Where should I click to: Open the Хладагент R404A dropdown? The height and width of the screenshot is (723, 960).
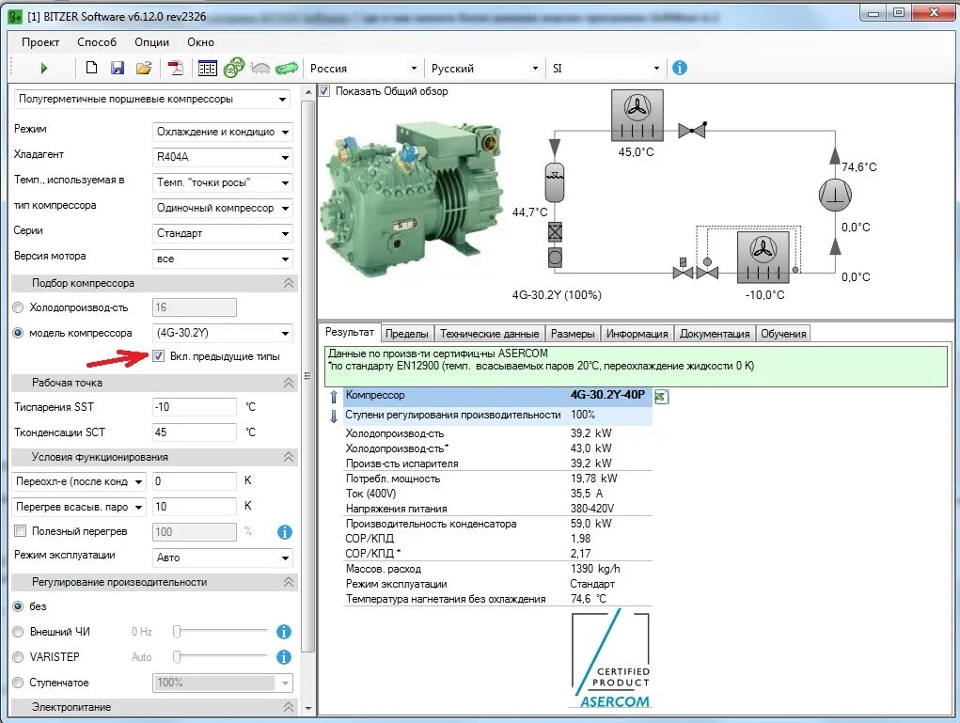(x=222, y=157)
